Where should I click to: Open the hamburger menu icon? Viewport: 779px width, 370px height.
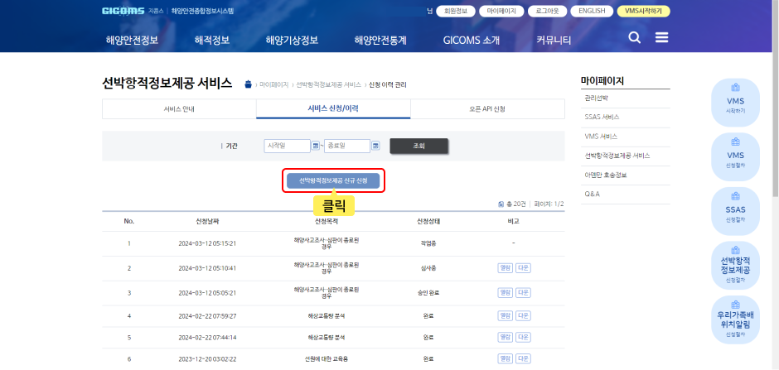pyautogui.click(x=661, y=38)
